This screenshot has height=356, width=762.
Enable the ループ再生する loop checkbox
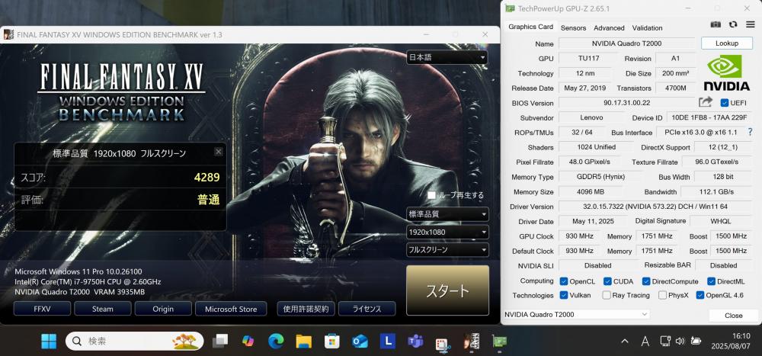[x=431, y=195]
